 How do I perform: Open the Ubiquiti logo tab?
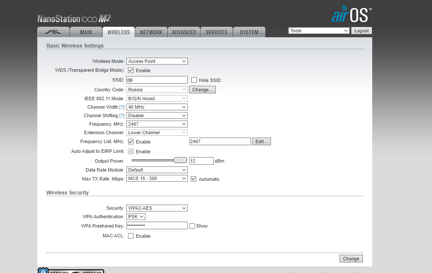coord(53,32)
